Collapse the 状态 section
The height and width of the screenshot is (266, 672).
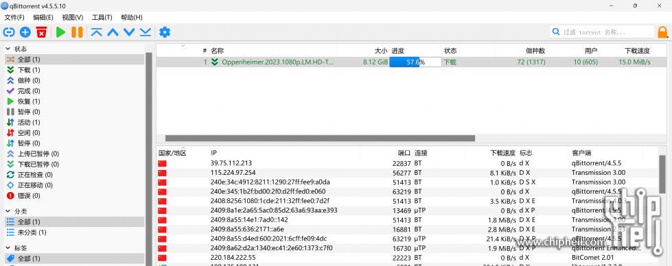[8, 49]
